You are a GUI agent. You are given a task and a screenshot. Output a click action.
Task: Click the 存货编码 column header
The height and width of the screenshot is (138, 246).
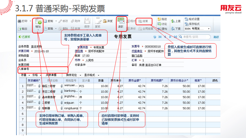click(x=34, y=81)
